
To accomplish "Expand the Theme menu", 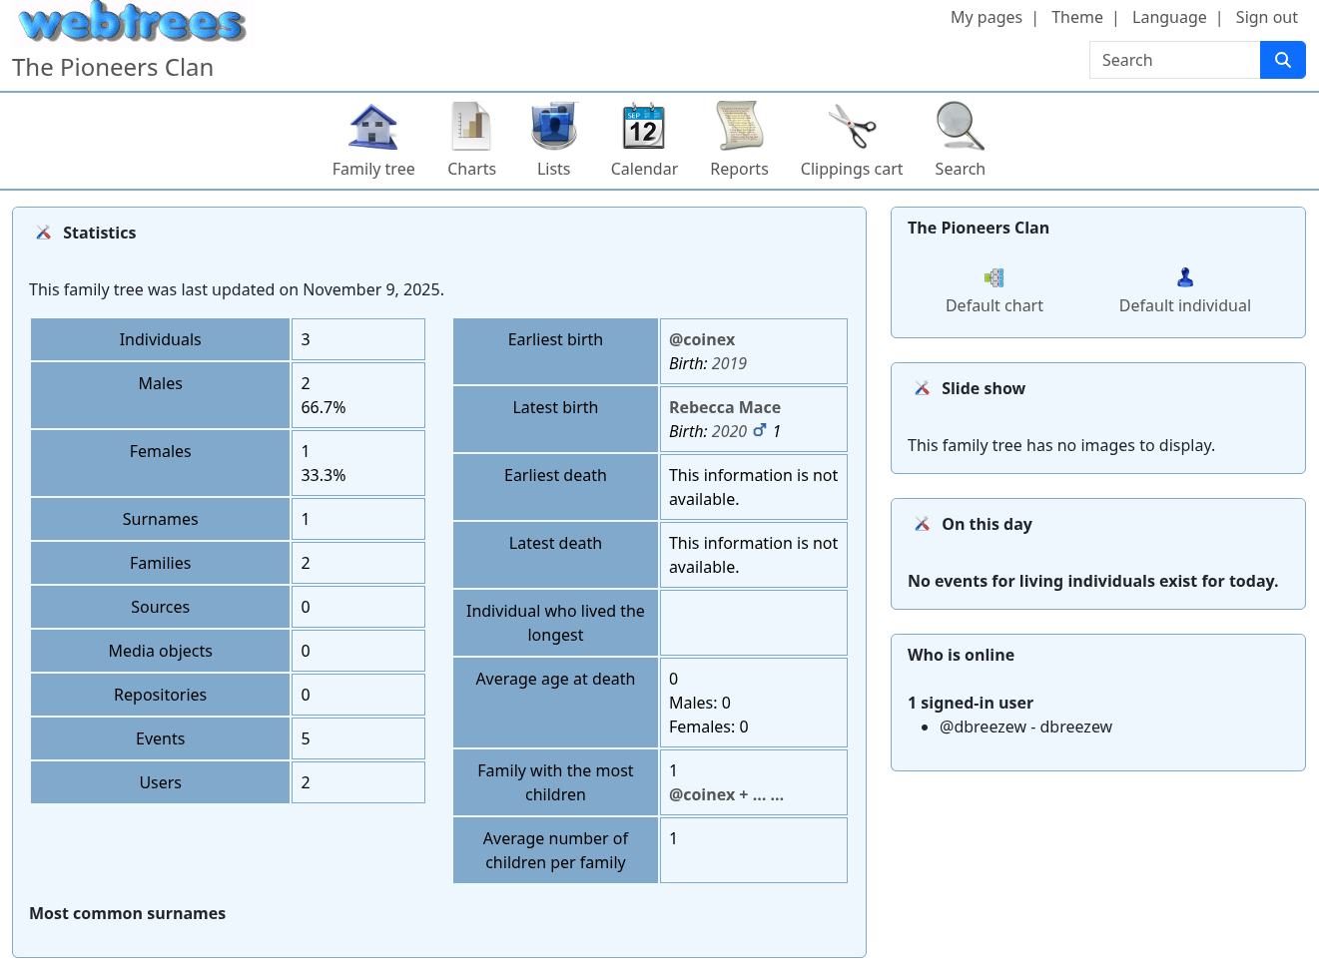I will pos(1076,17).
